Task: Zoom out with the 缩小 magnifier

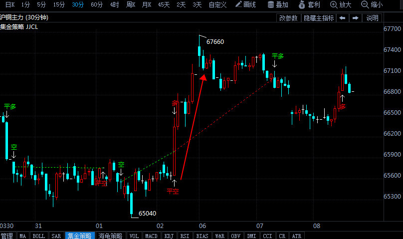Action: [x=372, y=4]
